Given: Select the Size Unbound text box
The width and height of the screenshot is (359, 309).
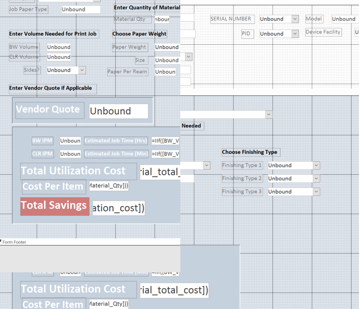Looking at the screenshot, I should click(x=167, y=60).
